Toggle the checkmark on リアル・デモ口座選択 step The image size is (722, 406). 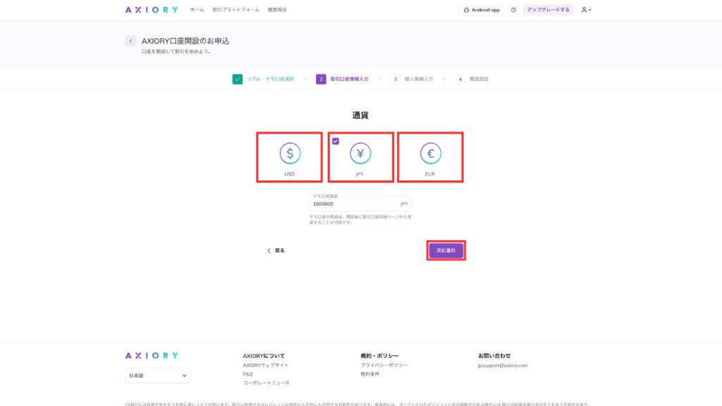(237, 79)
